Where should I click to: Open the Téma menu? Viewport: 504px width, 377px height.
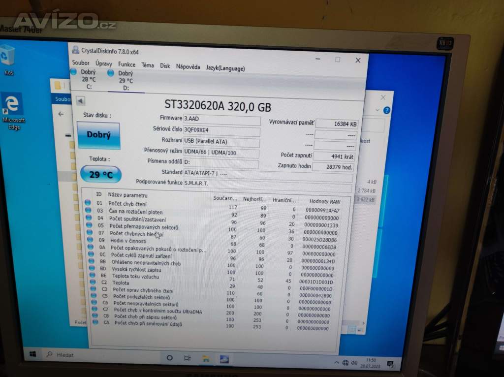(x=148, y=65)
